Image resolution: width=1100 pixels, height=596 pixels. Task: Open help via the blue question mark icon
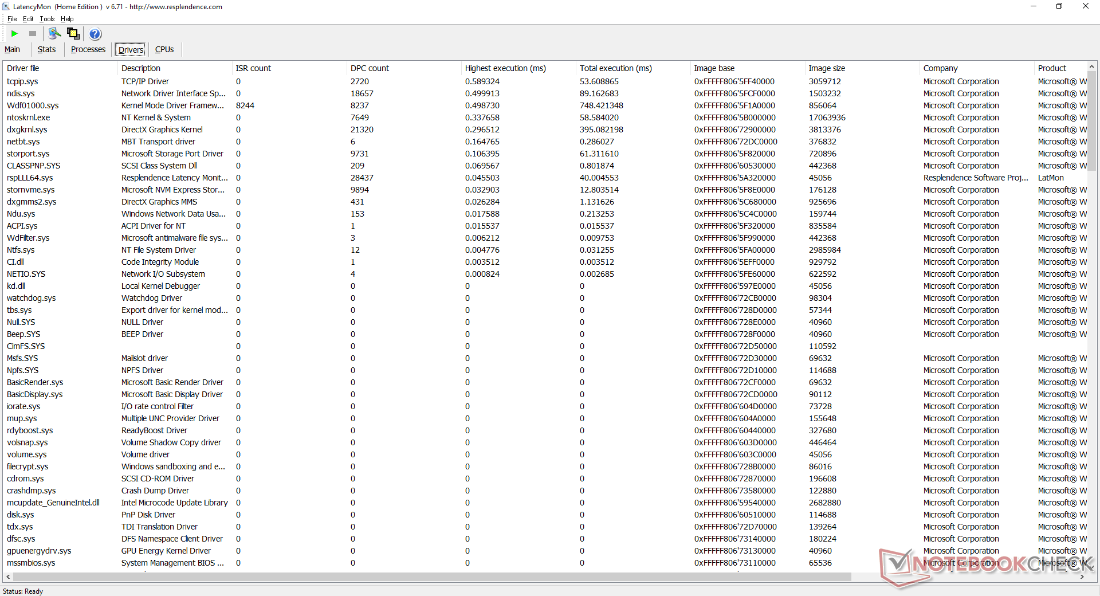(95, 34)
